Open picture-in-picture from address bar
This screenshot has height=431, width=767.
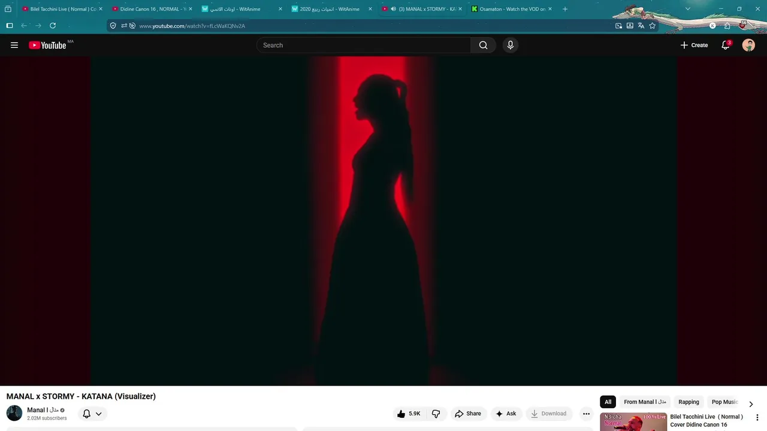[618, 26]
